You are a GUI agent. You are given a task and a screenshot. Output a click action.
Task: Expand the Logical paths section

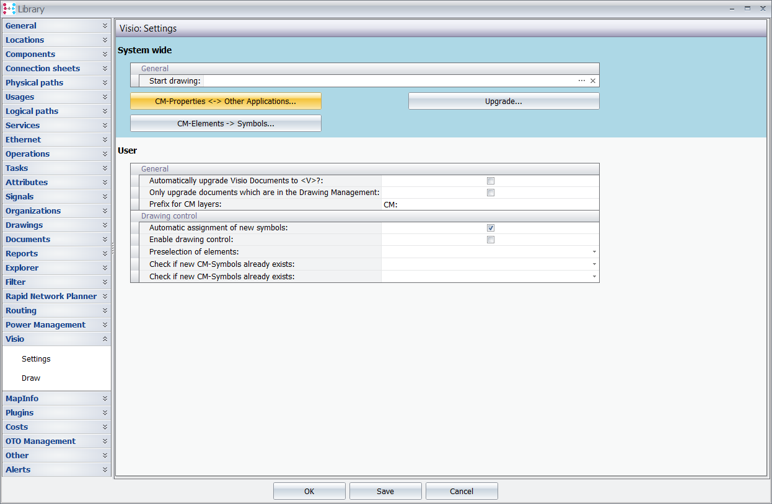tap(56, 111)
